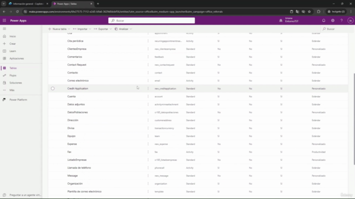Open the Plantilla de correo electrónico table
Viewport: 355px width, 199px height.
coord(84,192)
